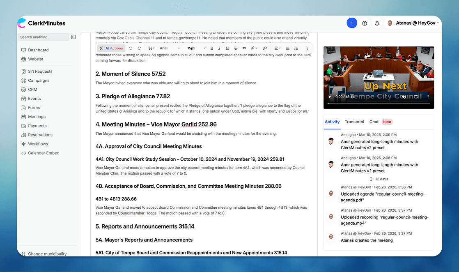Image resolution: width=459 pixels, height=272 pixels.
Task: Click heading '2. Moment of Silence 57.52'
Action: pyautogui.click(x=131, y=74)
